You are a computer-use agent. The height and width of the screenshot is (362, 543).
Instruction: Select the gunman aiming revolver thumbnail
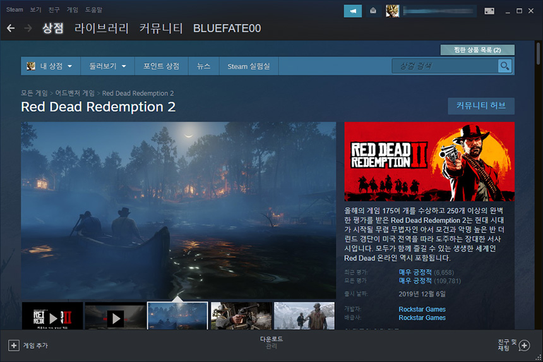tap(241, 317)
